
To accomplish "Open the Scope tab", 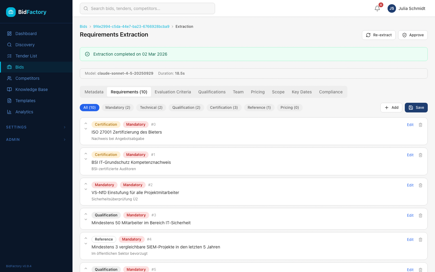I will pyautogui.click(x=278, y=92).
